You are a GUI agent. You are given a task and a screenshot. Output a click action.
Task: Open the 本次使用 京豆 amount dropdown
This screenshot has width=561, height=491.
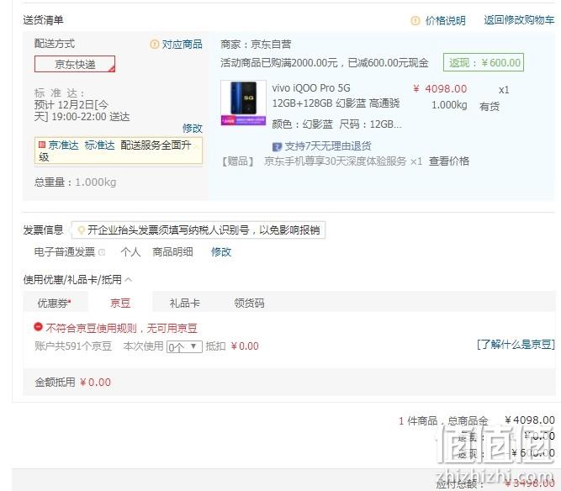coord(184,346)
